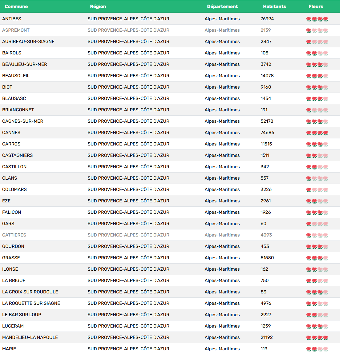Click the flower rating icons for BAIROLS
Viewport: 340px width, 354px height.
(x=317, y=53)
